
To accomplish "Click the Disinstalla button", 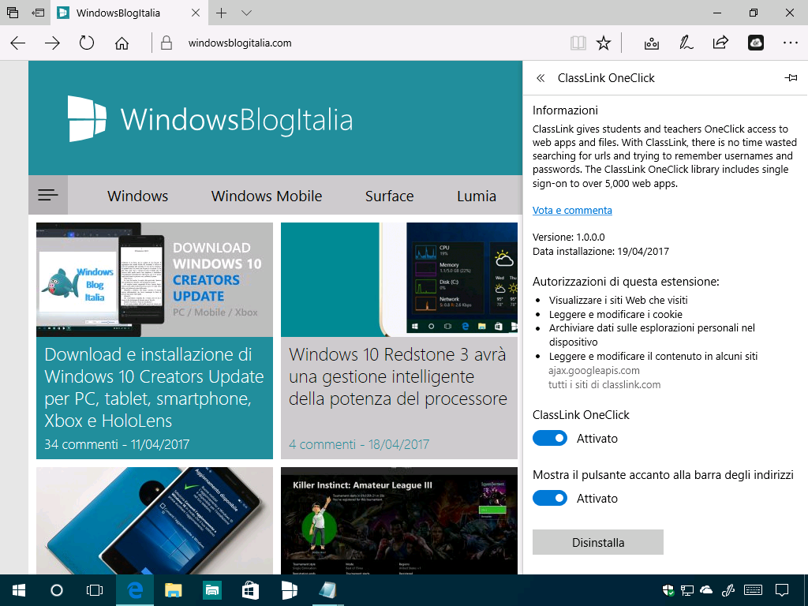I will (598, 542).
